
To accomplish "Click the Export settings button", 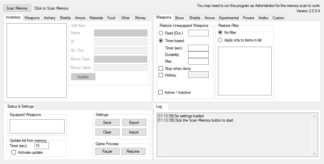I will [x=134, y=123].
